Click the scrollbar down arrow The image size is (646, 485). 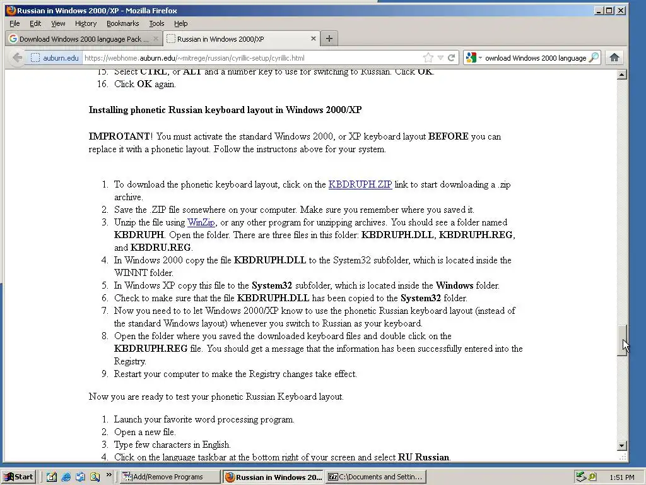[x=622, y=445]
